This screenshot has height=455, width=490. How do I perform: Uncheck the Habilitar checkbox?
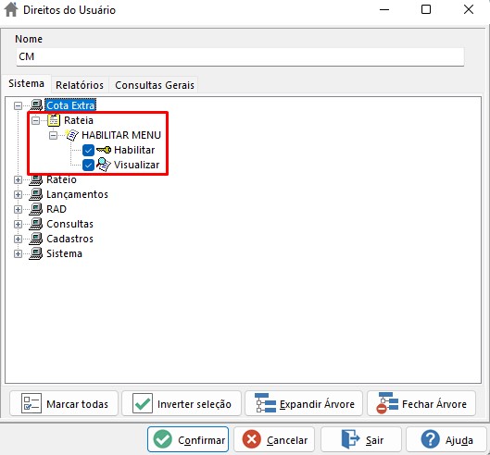pyautogui.click(x=88, y=150)
